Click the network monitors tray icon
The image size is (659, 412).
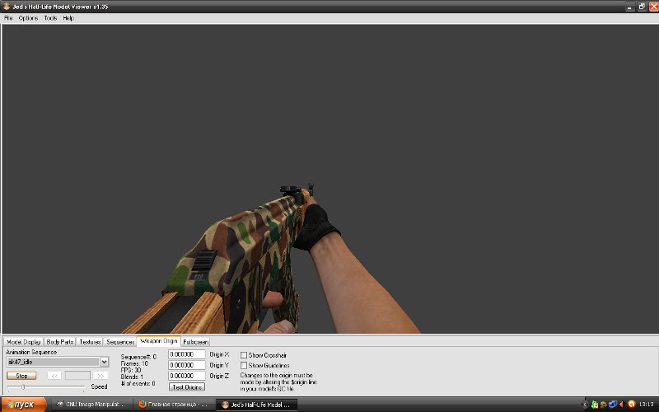point(613,405)
